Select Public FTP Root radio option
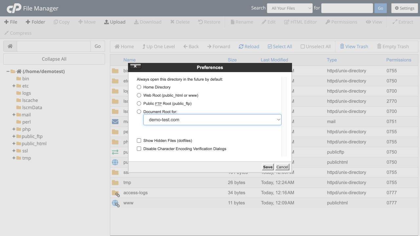 tap(139, 104)
